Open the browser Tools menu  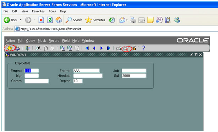coord(52,11)
